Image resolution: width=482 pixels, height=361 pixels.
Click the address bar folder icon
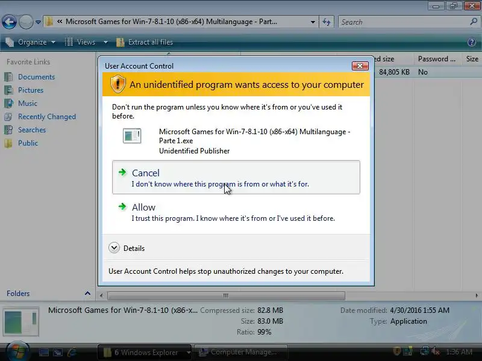click(x=49, y=22)
